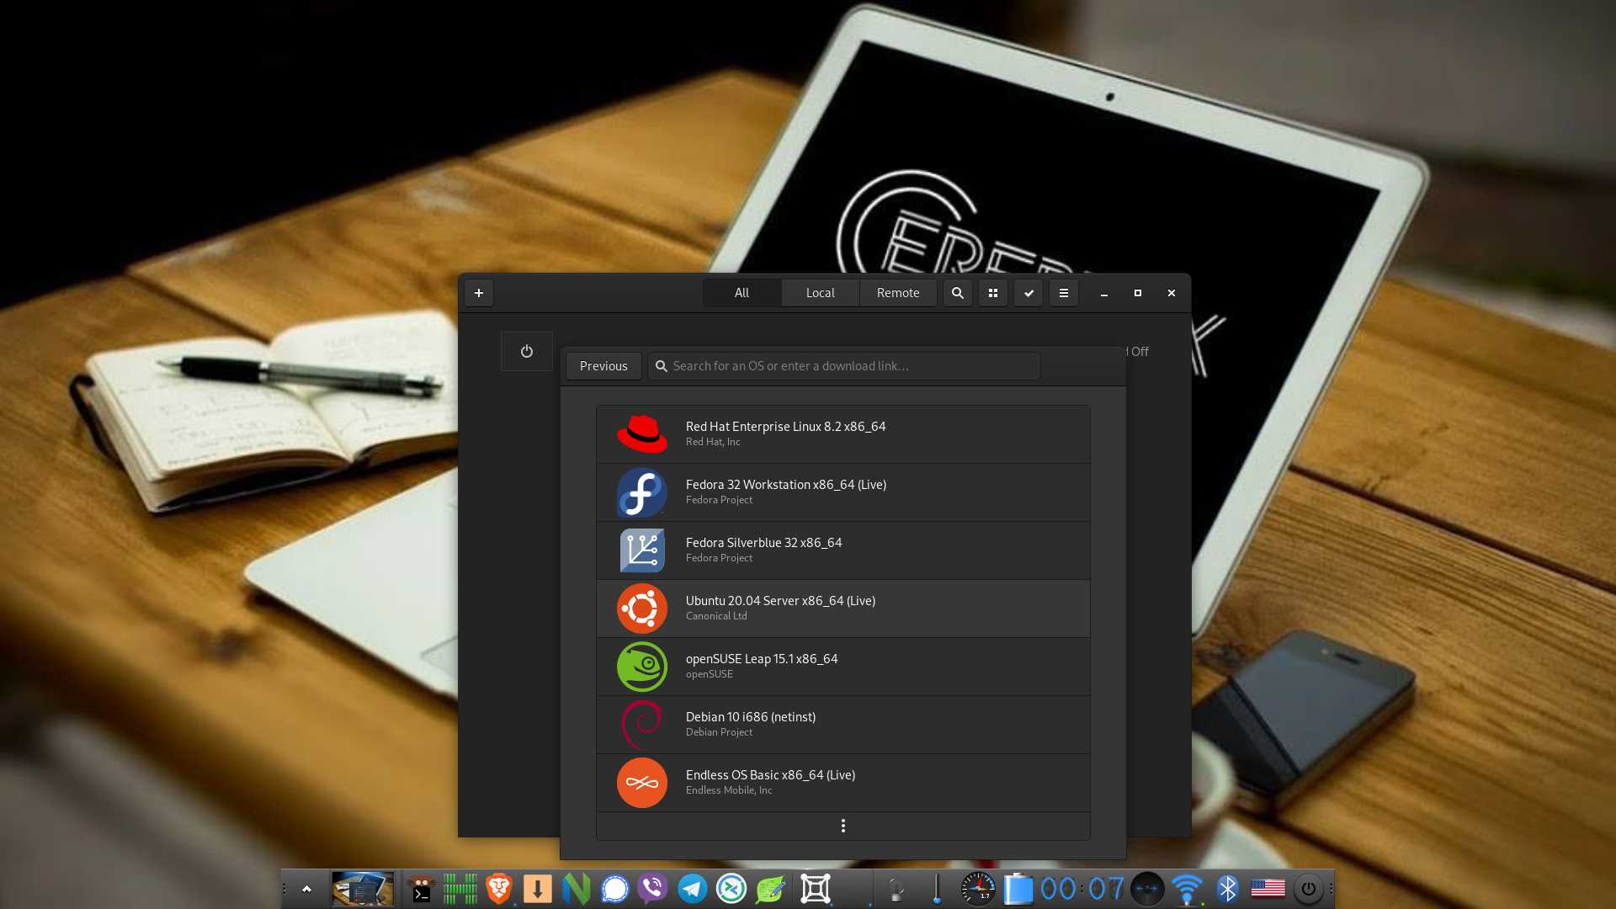Click the Bluetooth icon in the system tray
Screen dimensions: 1616x909
tap(1227, 888)
